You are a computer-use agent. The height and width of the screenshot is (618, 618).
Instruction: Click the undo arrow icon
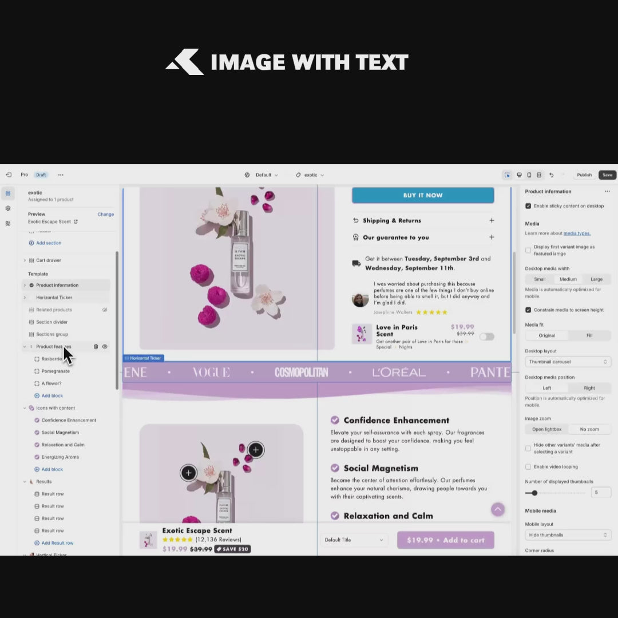551,175
